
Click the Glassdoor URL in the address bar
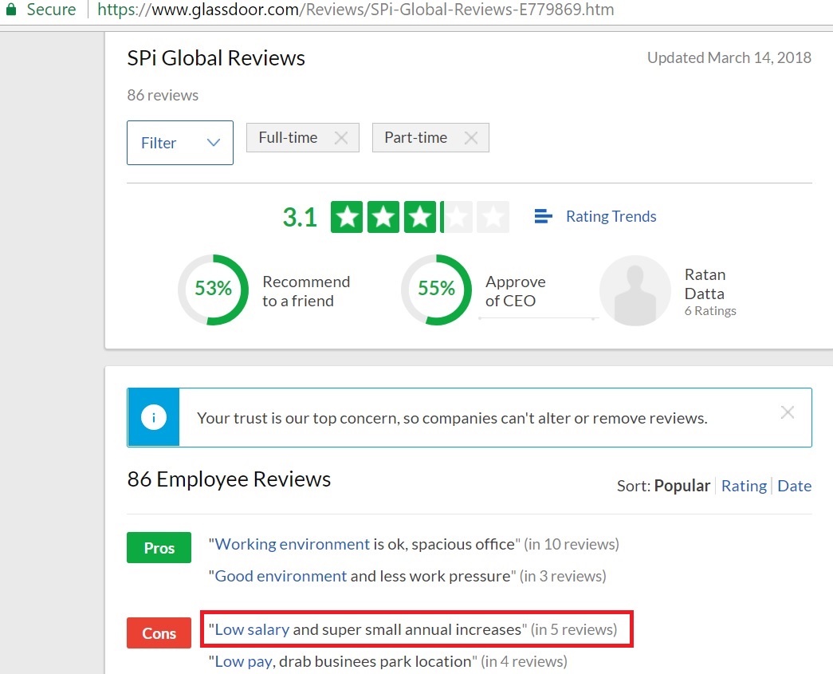click(356, 10)
